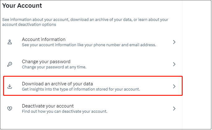Viewport: 212px width, 130px height.
Task: Click 'Get insights into the type of information' text
Action: tap(81, 89)
